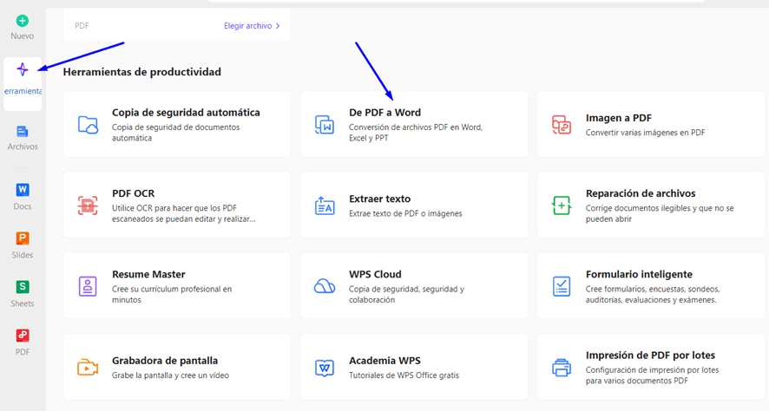Open the PDF OCR title
This screenshot has width=769, height=411.
pyautogui.click(x=134, y=193)
